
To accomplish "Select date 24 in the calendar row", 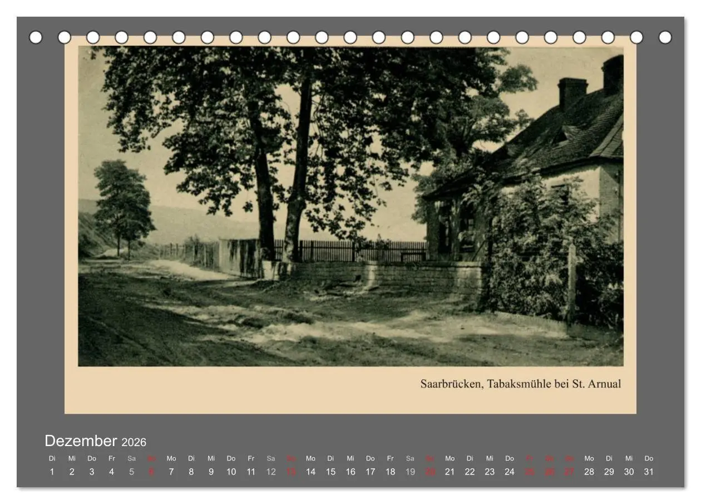I will [510, 472].
